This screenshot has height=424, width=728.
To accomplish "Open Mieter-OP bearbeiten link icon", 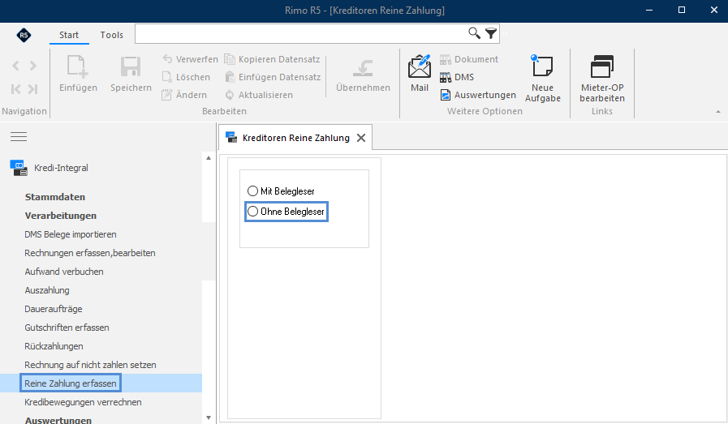I will 601,66.
